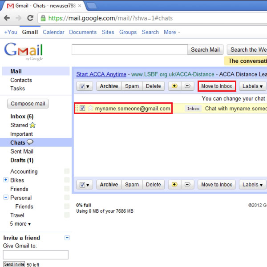The image size is (267, 267).
Task: Click the mail search input field
Action: [129, 49]
